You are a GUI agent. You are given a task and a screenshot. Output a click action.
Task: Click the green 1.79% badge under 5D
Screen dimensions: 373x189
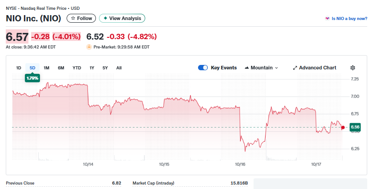tap(32, 78)
